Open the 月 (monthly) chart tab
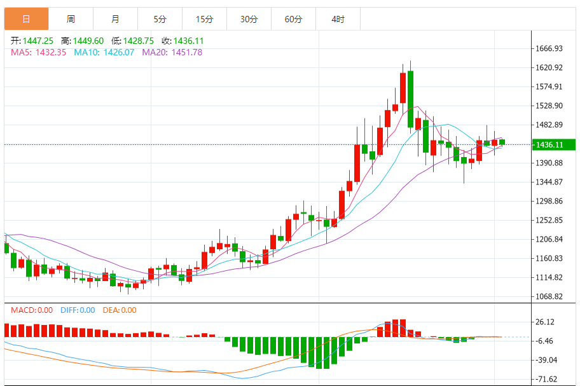 point(115,19)
